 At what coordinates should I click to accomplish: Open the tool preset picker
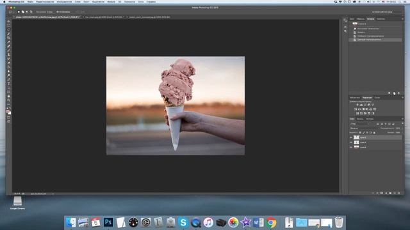coord(11,12)
